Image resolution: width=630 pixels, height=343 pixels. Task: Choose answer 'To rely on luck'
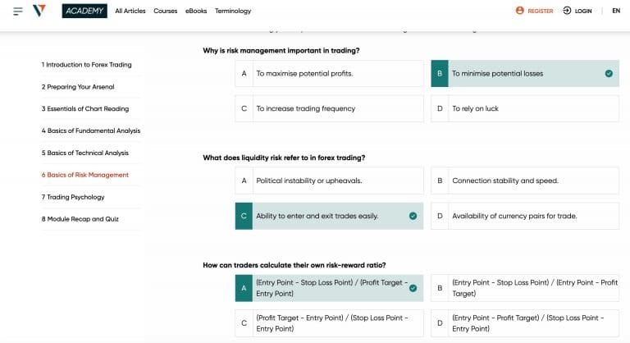pyautogui.click(x=525, y=108)
